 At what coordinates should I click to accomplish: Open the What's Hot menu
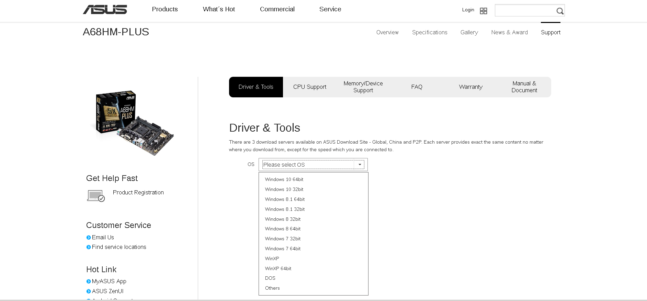219,9
